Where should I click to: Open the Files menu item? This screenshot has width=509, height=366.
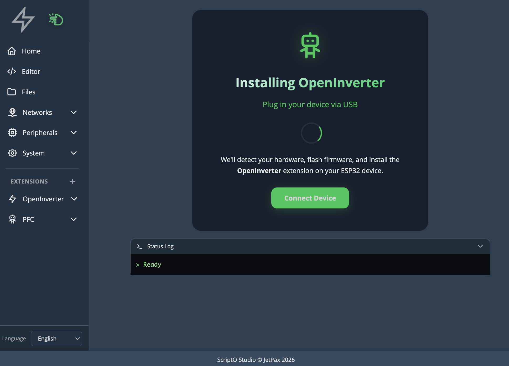coord(28,92)
